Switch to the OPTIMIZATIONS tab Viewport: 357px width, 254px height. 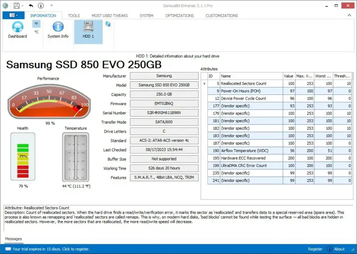pyautogui.click(x=179, y=16)
